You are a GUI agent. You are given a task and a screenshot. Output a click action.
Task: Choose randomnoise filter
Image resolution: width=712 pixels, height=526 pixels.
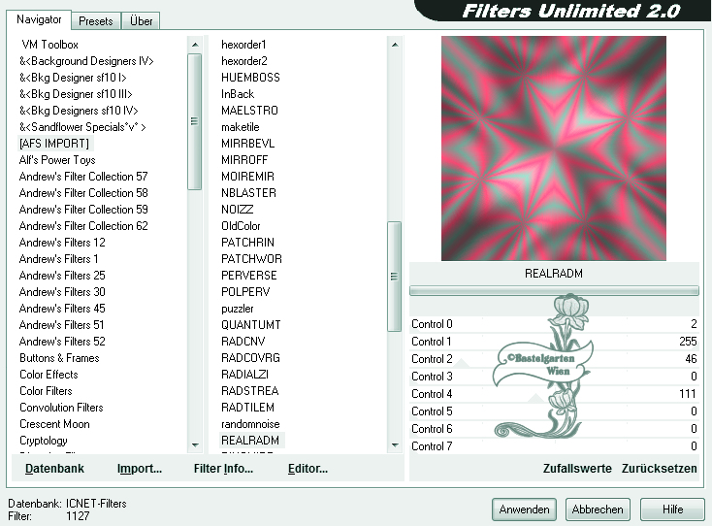pyautogui.click(x=250, y=424)
